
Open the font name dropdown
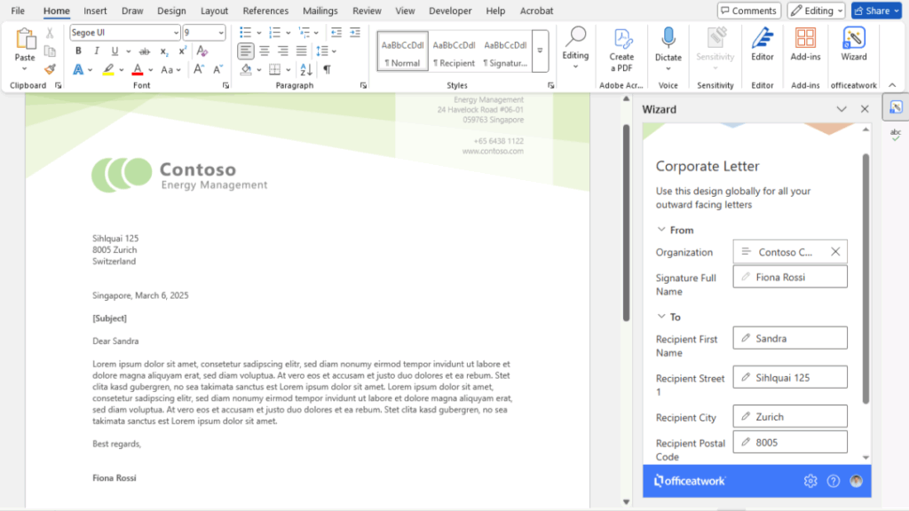176,33
